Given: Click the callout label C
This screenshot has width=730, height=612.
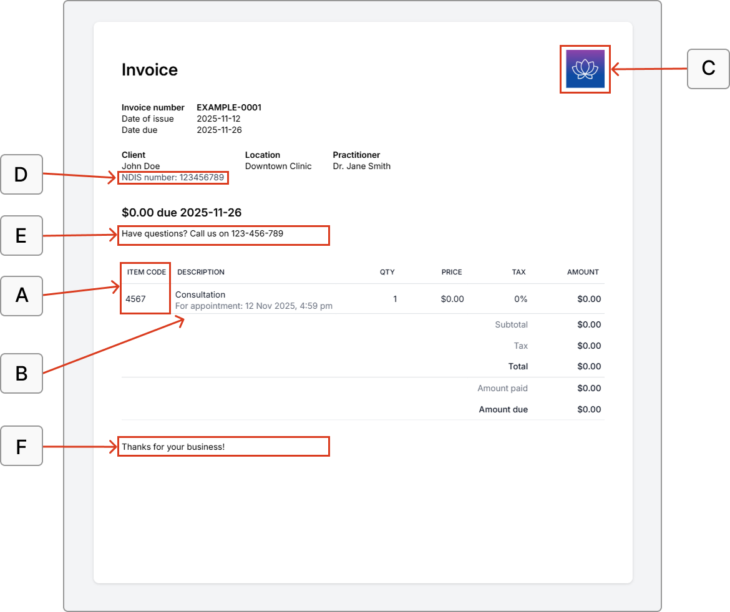Looking at the screenshot, I should pos(708,68).
